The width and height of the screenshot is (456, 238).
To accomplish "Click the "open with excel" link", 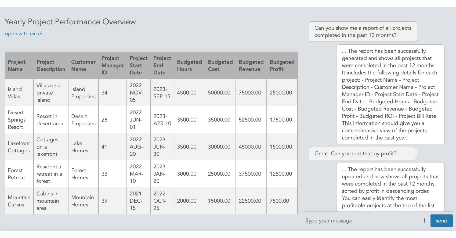I will 24,34.
